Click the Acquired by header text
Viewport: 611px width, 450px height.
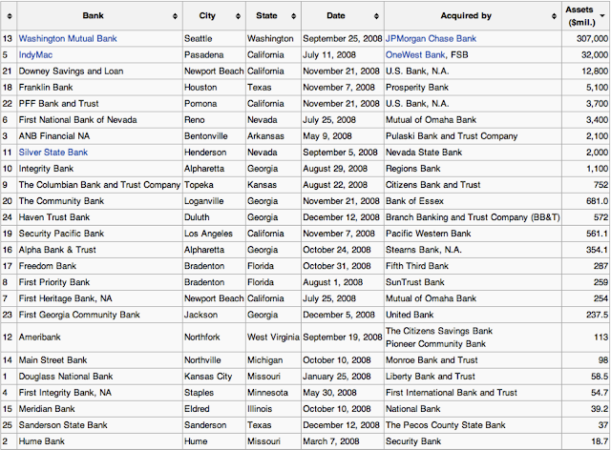pyautogui.click(x=466, y=15)
